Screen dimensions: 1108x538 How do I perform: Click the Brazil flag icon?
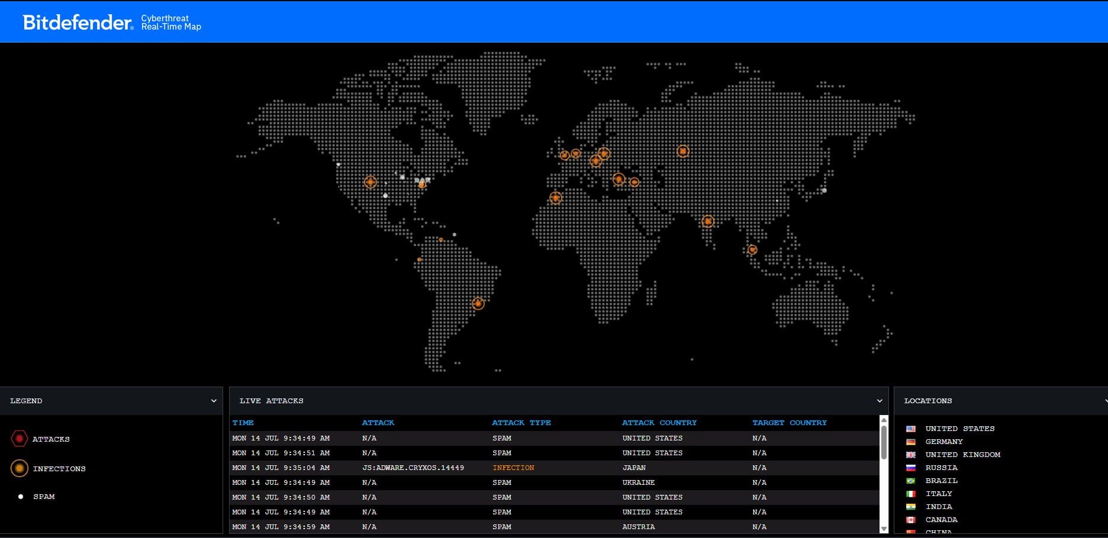(911, 481)
